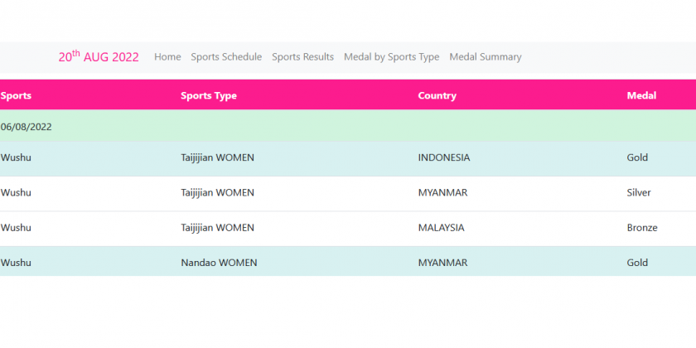Click MYANMAR in the Taijijian WOMEN row
The width and height of the screenshot is (696, 348).
click(x=442, y=192)
